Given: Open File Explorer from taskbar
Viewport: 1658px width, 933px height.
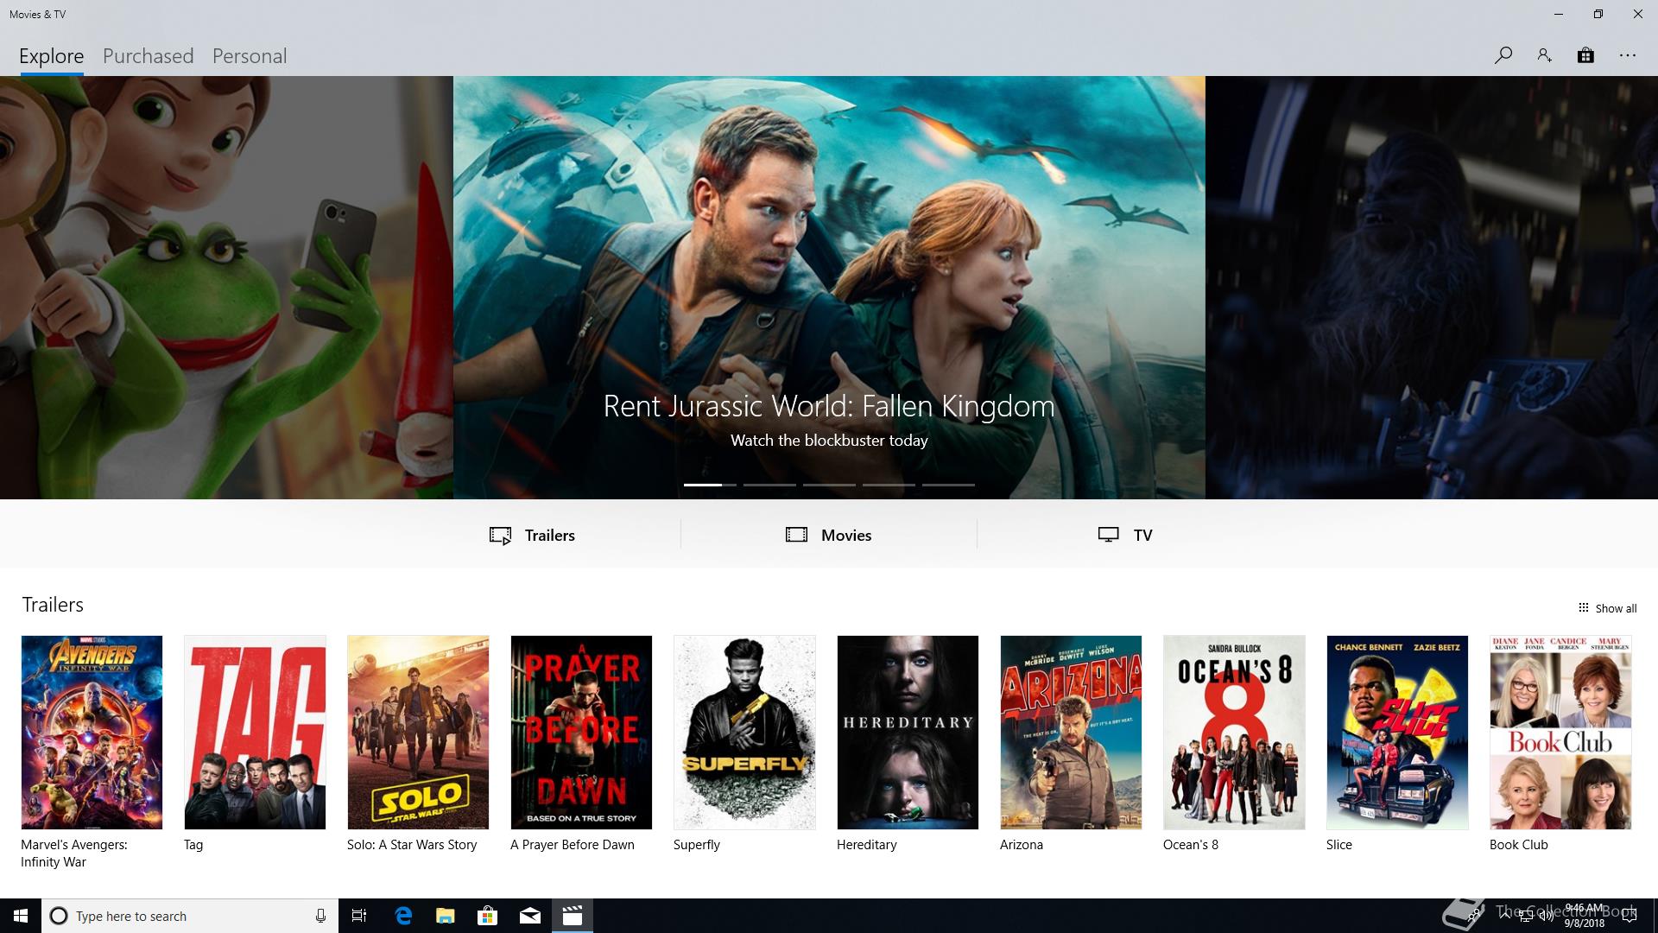Looking at the screenshot, I should (445, 916).
